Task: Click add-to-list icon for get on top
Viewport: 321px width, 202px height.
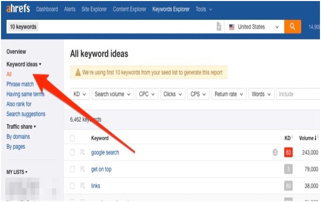Action: click(x=82, y=169)
